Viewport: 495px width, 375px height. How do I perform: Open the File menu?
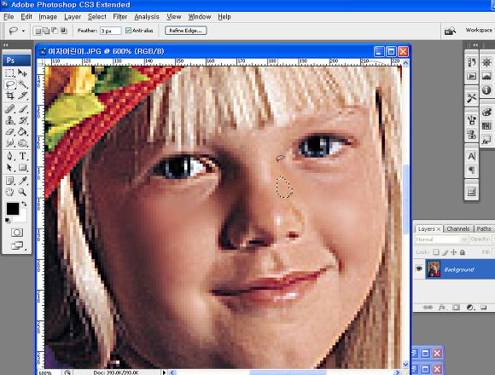click(x=9, y=17)
